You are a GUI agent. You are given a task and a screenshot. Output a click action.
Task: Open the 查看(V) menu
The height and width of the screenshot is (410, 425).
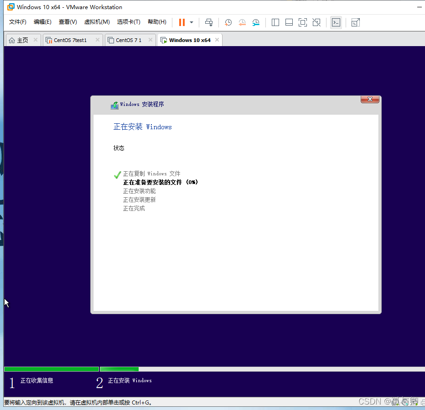point(68,22)
